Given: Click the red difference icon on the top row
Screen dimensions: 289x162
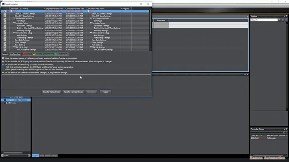Looking at the screenshot, I should (8, 11).
